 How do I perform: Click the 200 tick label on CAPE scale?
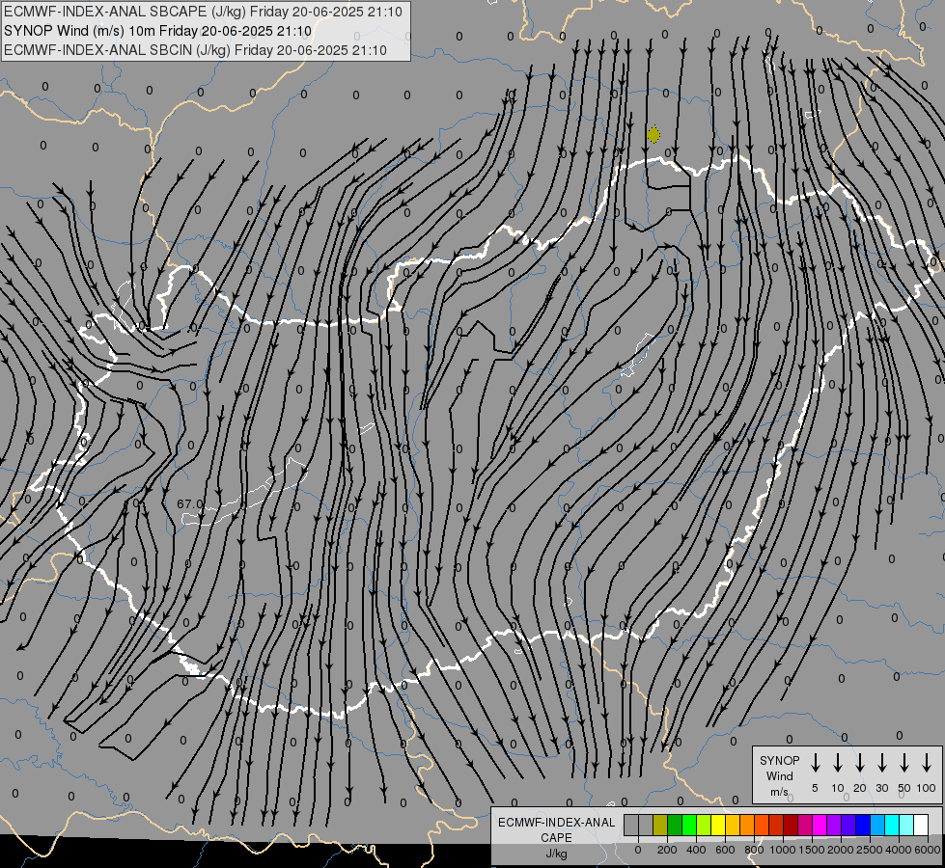[667, 850]
